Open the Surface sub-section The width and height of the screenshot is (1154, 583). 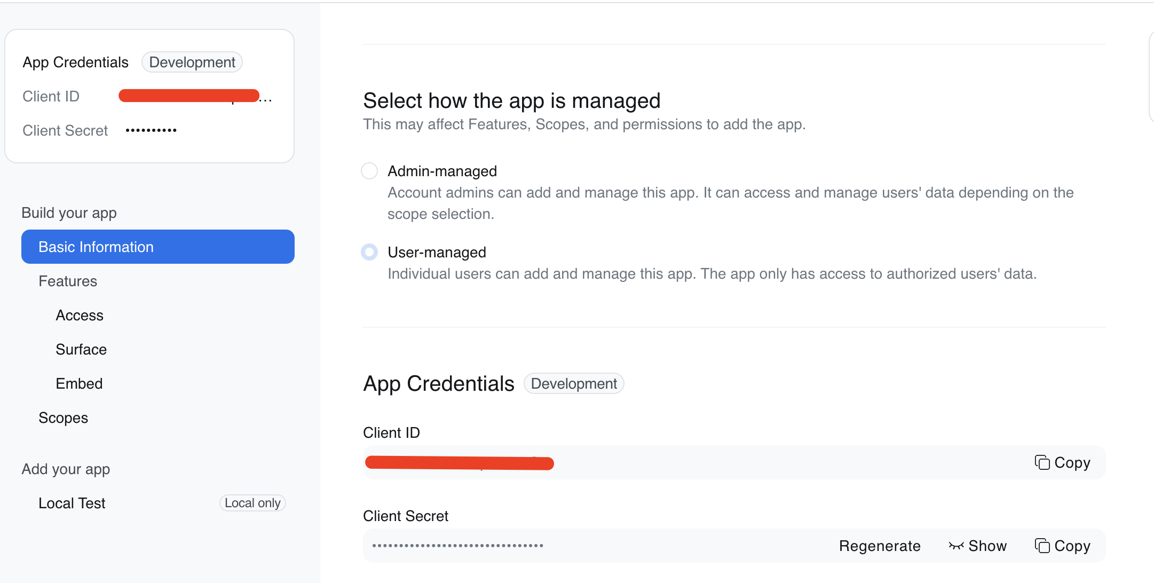point(81,350)
